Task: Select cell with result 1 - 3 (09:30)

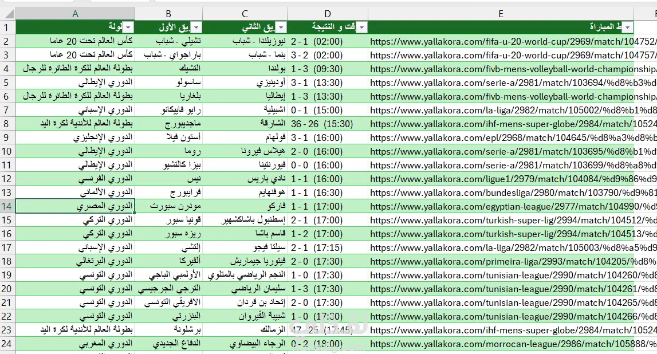Action: click(x=328, y=69)
